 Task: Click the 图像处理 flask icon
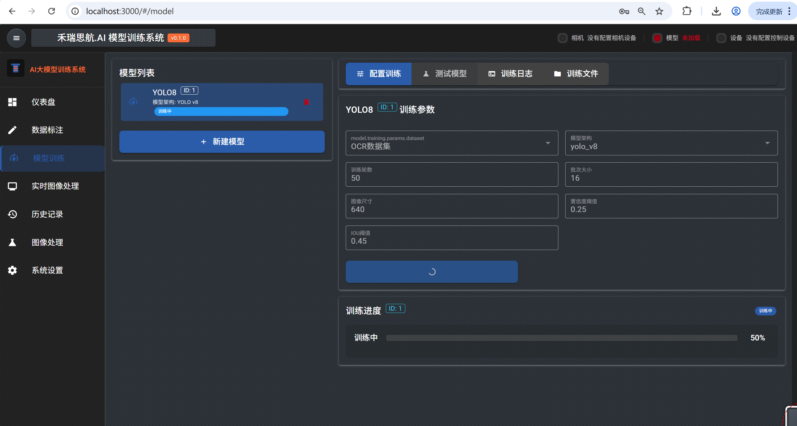click(x=12, y=242)
